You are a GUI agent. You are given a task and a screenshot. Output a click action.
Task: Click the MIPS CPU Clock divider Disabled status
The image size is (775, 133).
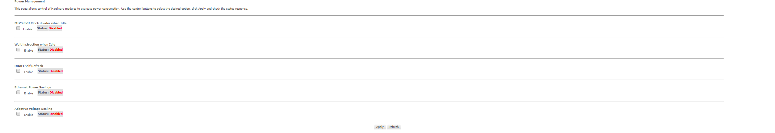[55, 28]
